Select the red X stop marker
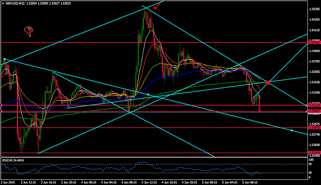This screenshot has width=321, height=185. (268, 83)
